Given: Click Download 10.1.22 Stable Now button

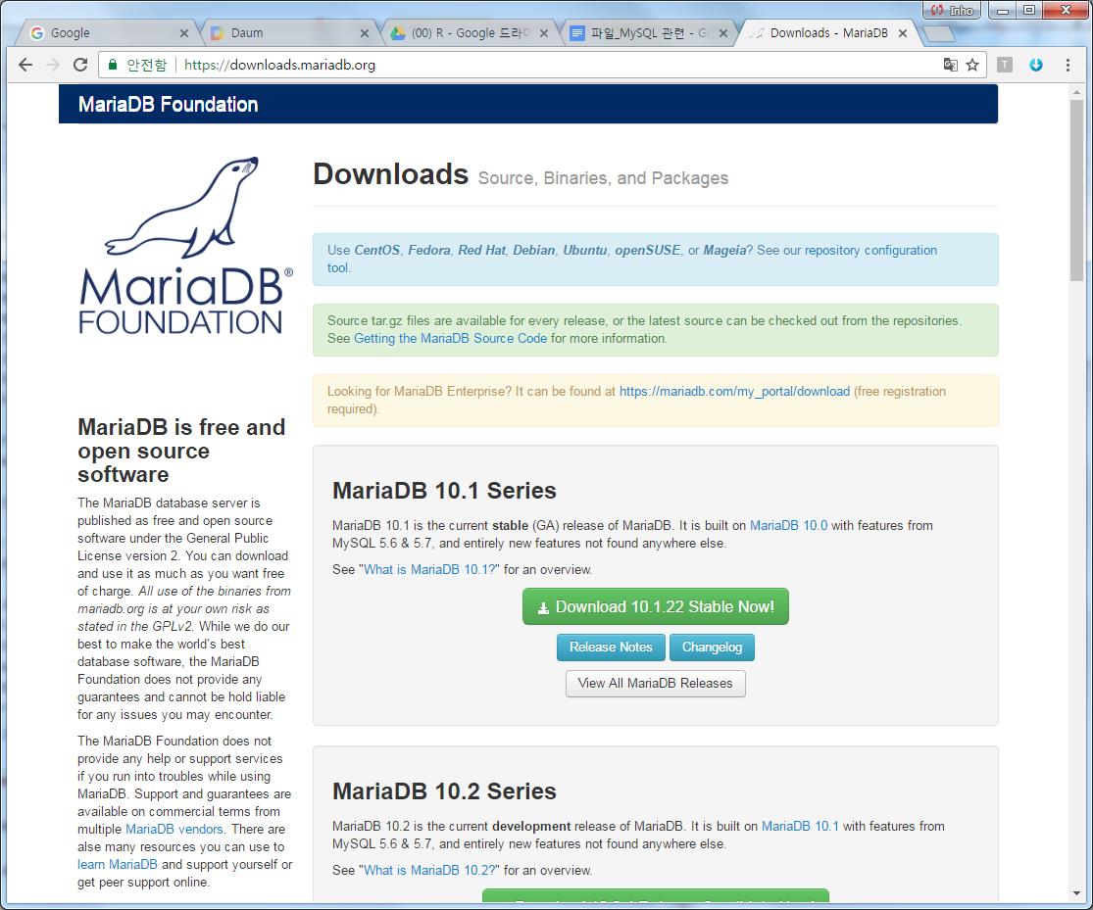Looking at the screenshot, I should [655, 606].
